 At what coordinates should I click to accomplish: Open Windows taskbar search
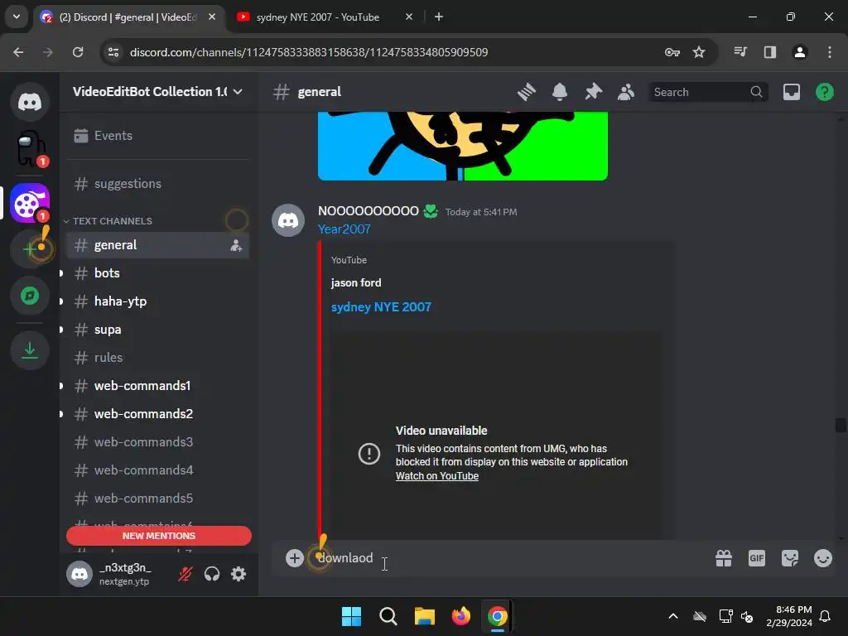[x=388, y=616]
